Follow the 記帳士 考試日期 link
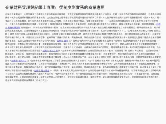Image resolution: width=166 pixels, height=124 pixels. point(50,51)
